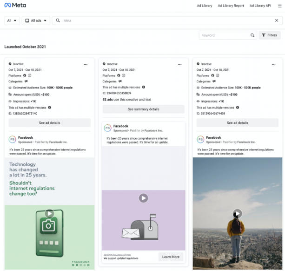Click Facebook page avatar on third ad
This screenshot has height=271, width=285.
200,139
